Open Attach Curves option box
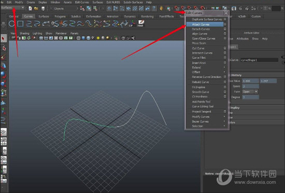The width and height of the screenshot is (285, 193). (225, 24)
